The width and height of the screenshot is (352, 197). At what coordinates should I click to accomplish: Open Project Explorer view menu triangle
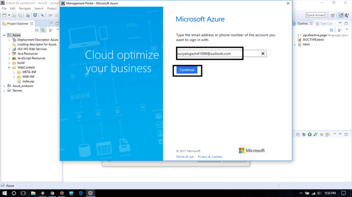point(58,30)
